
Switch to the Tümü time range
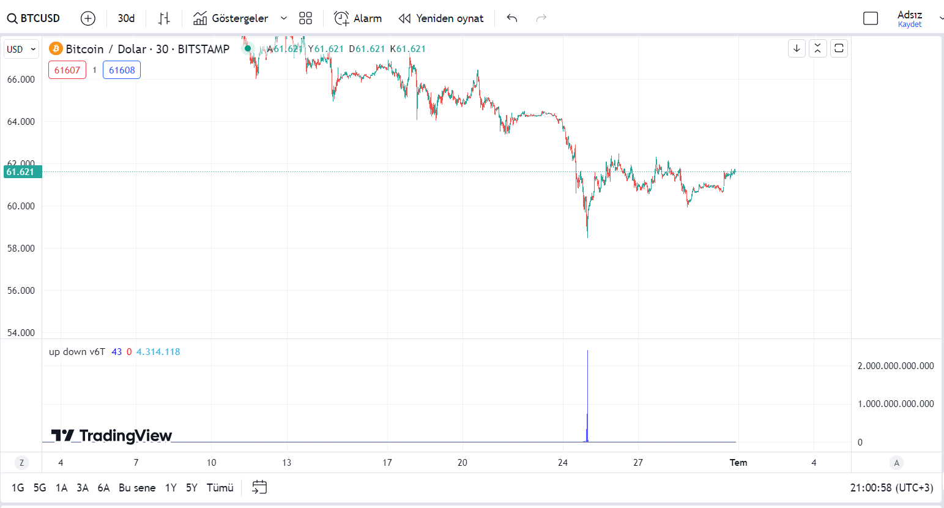pyautogui.click(x=220, y=488)
